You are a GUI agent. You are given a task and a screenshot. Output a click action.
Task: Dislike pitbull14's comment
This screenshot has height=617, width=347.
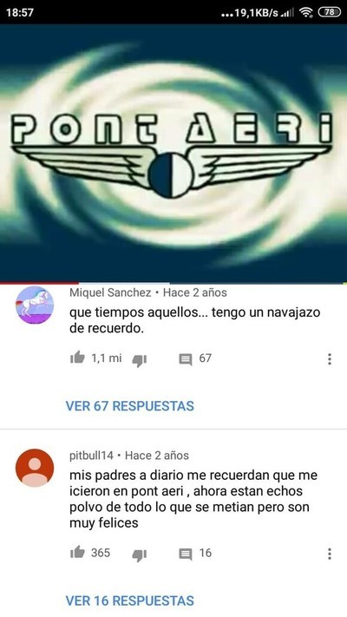pos(140,555)
